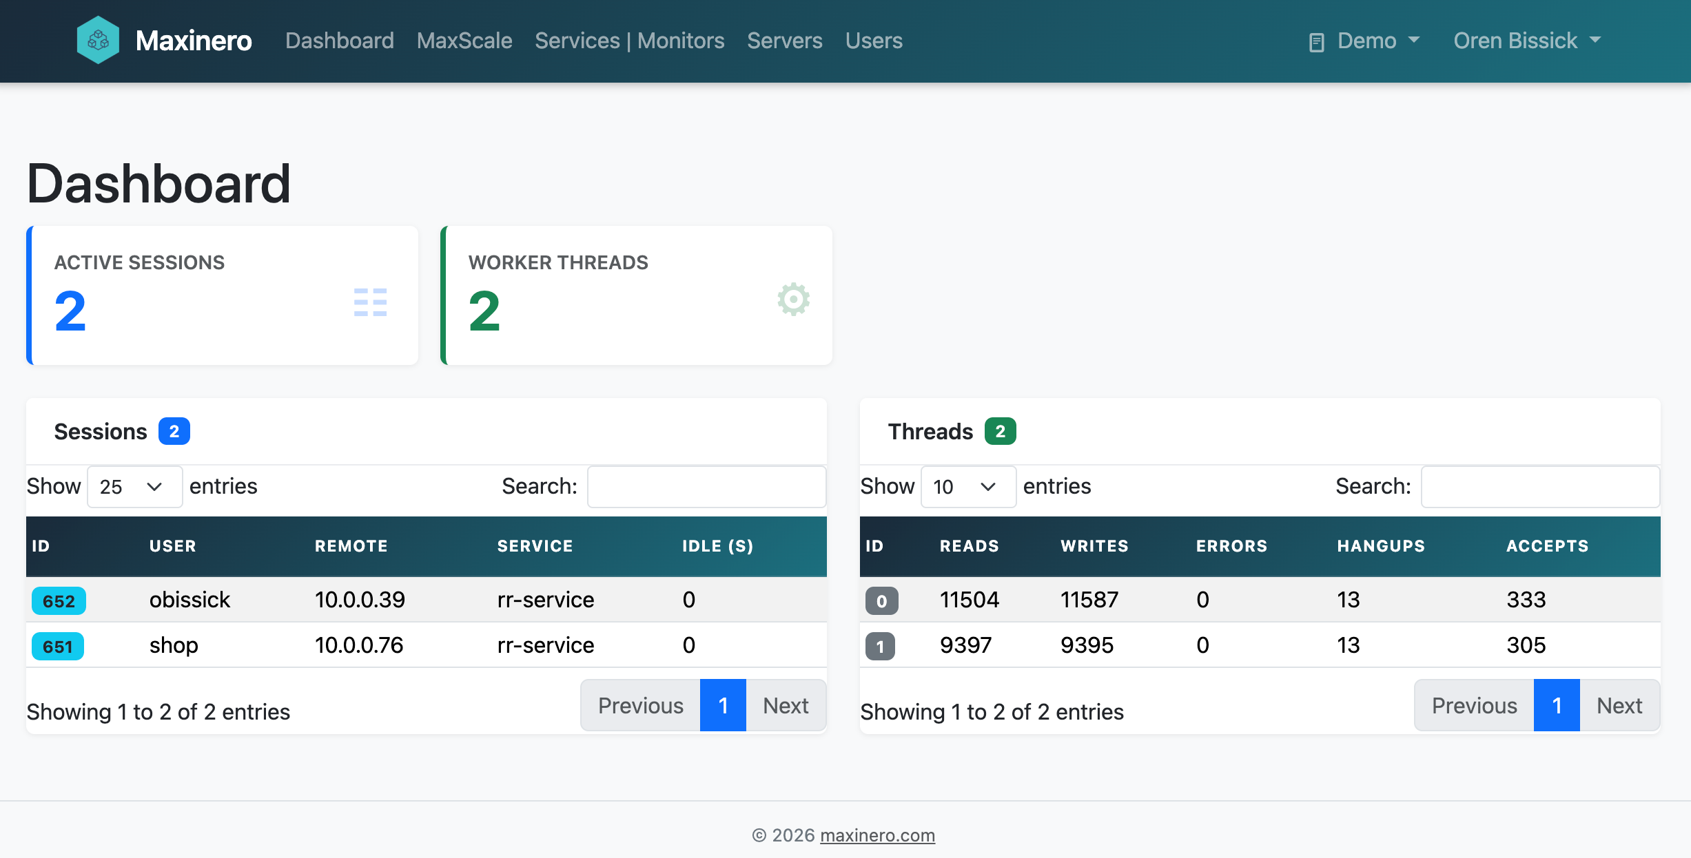Click Previous in Threads pagination
This screenshot has height=858, width=1691.
click(x=1474, y=705)
